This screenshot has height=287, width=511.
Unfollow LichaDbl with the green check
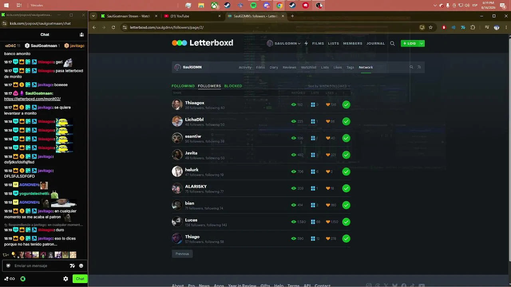tap(346, 121)
